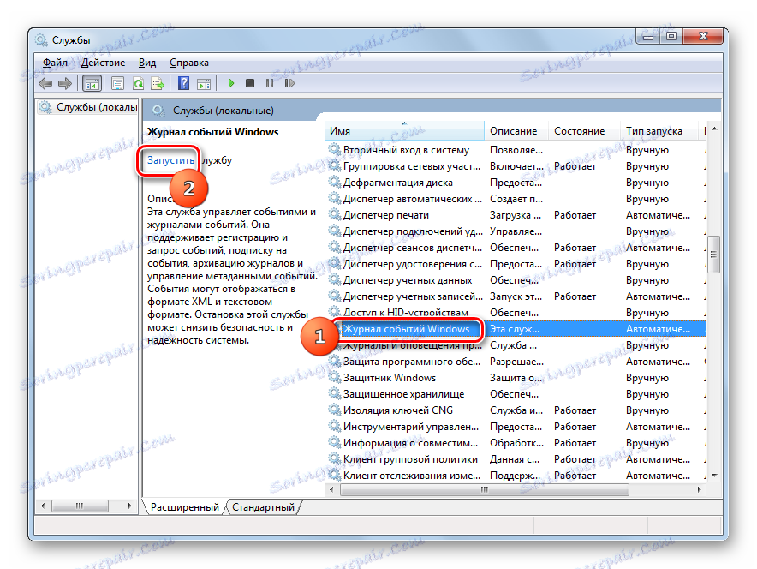757x569 pixels.
Task: Switch to the Расширенный tab
Action: pyautogui.click(x=184, y=507)
